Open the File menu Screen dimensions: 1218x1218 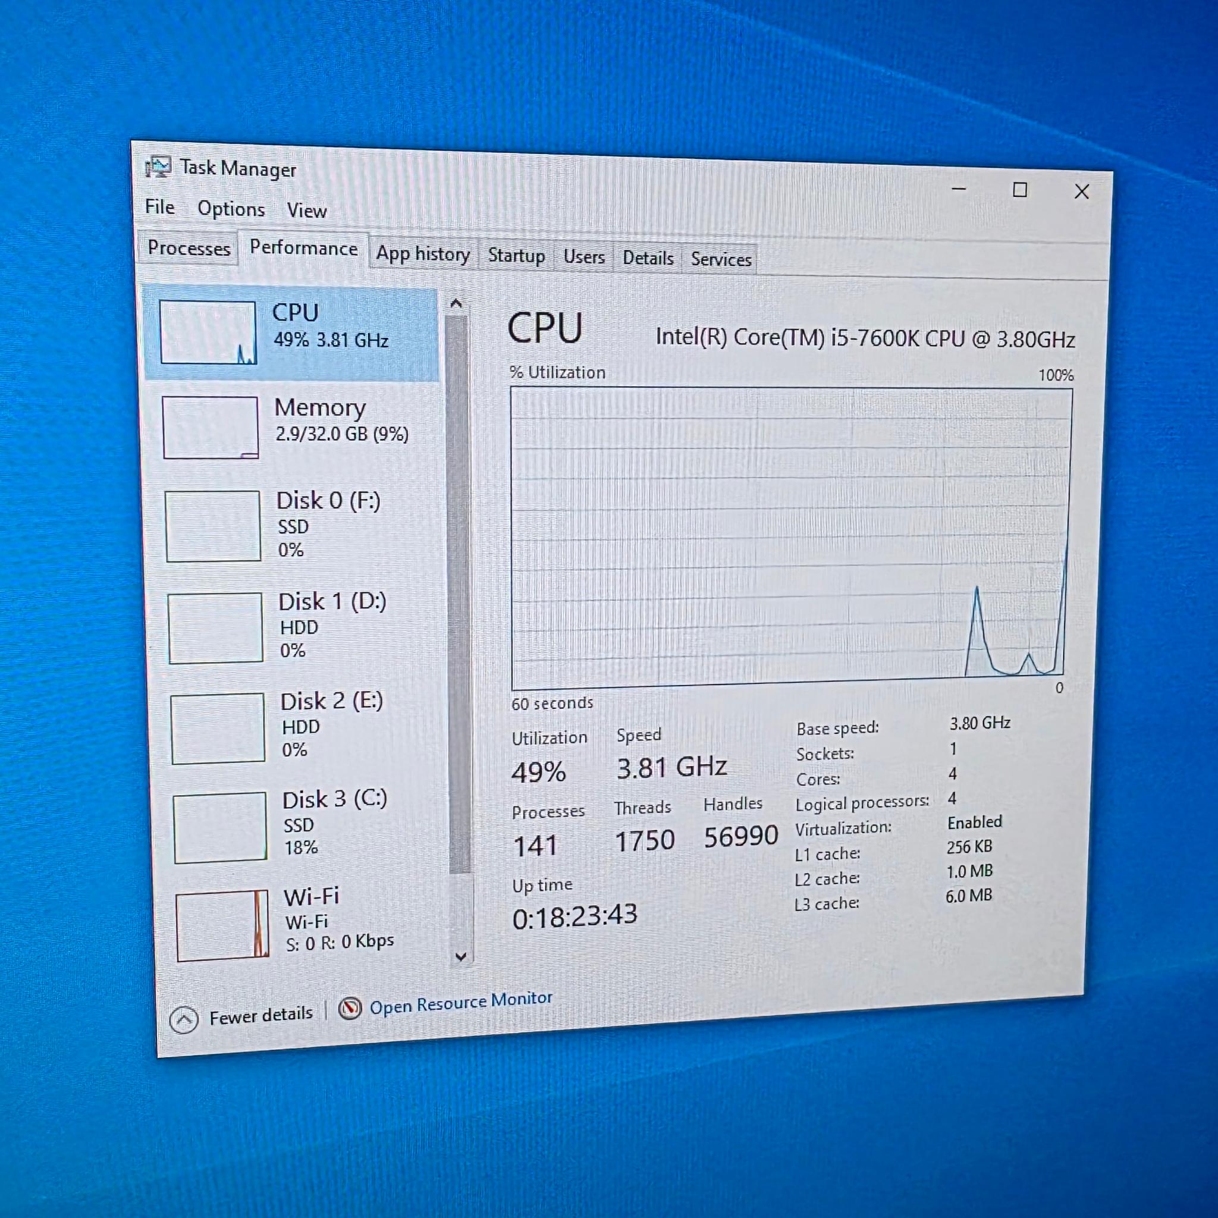click(x=159, y=207)
